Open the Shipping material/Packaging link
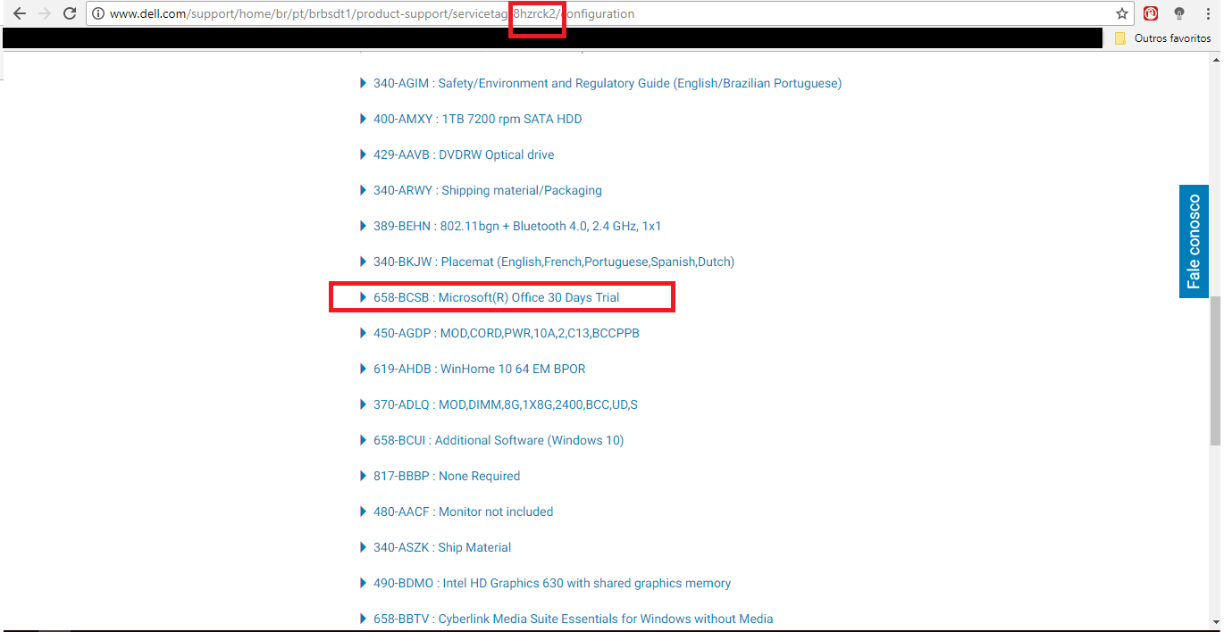The height and width of the screenshot is (632, 1224). 488,190
